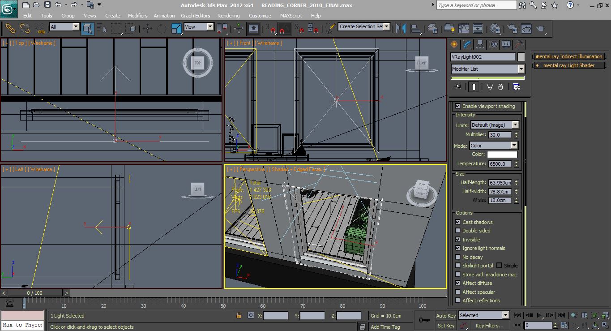Choose the Select and Move tool
The image size is (611, 331).
147,29
